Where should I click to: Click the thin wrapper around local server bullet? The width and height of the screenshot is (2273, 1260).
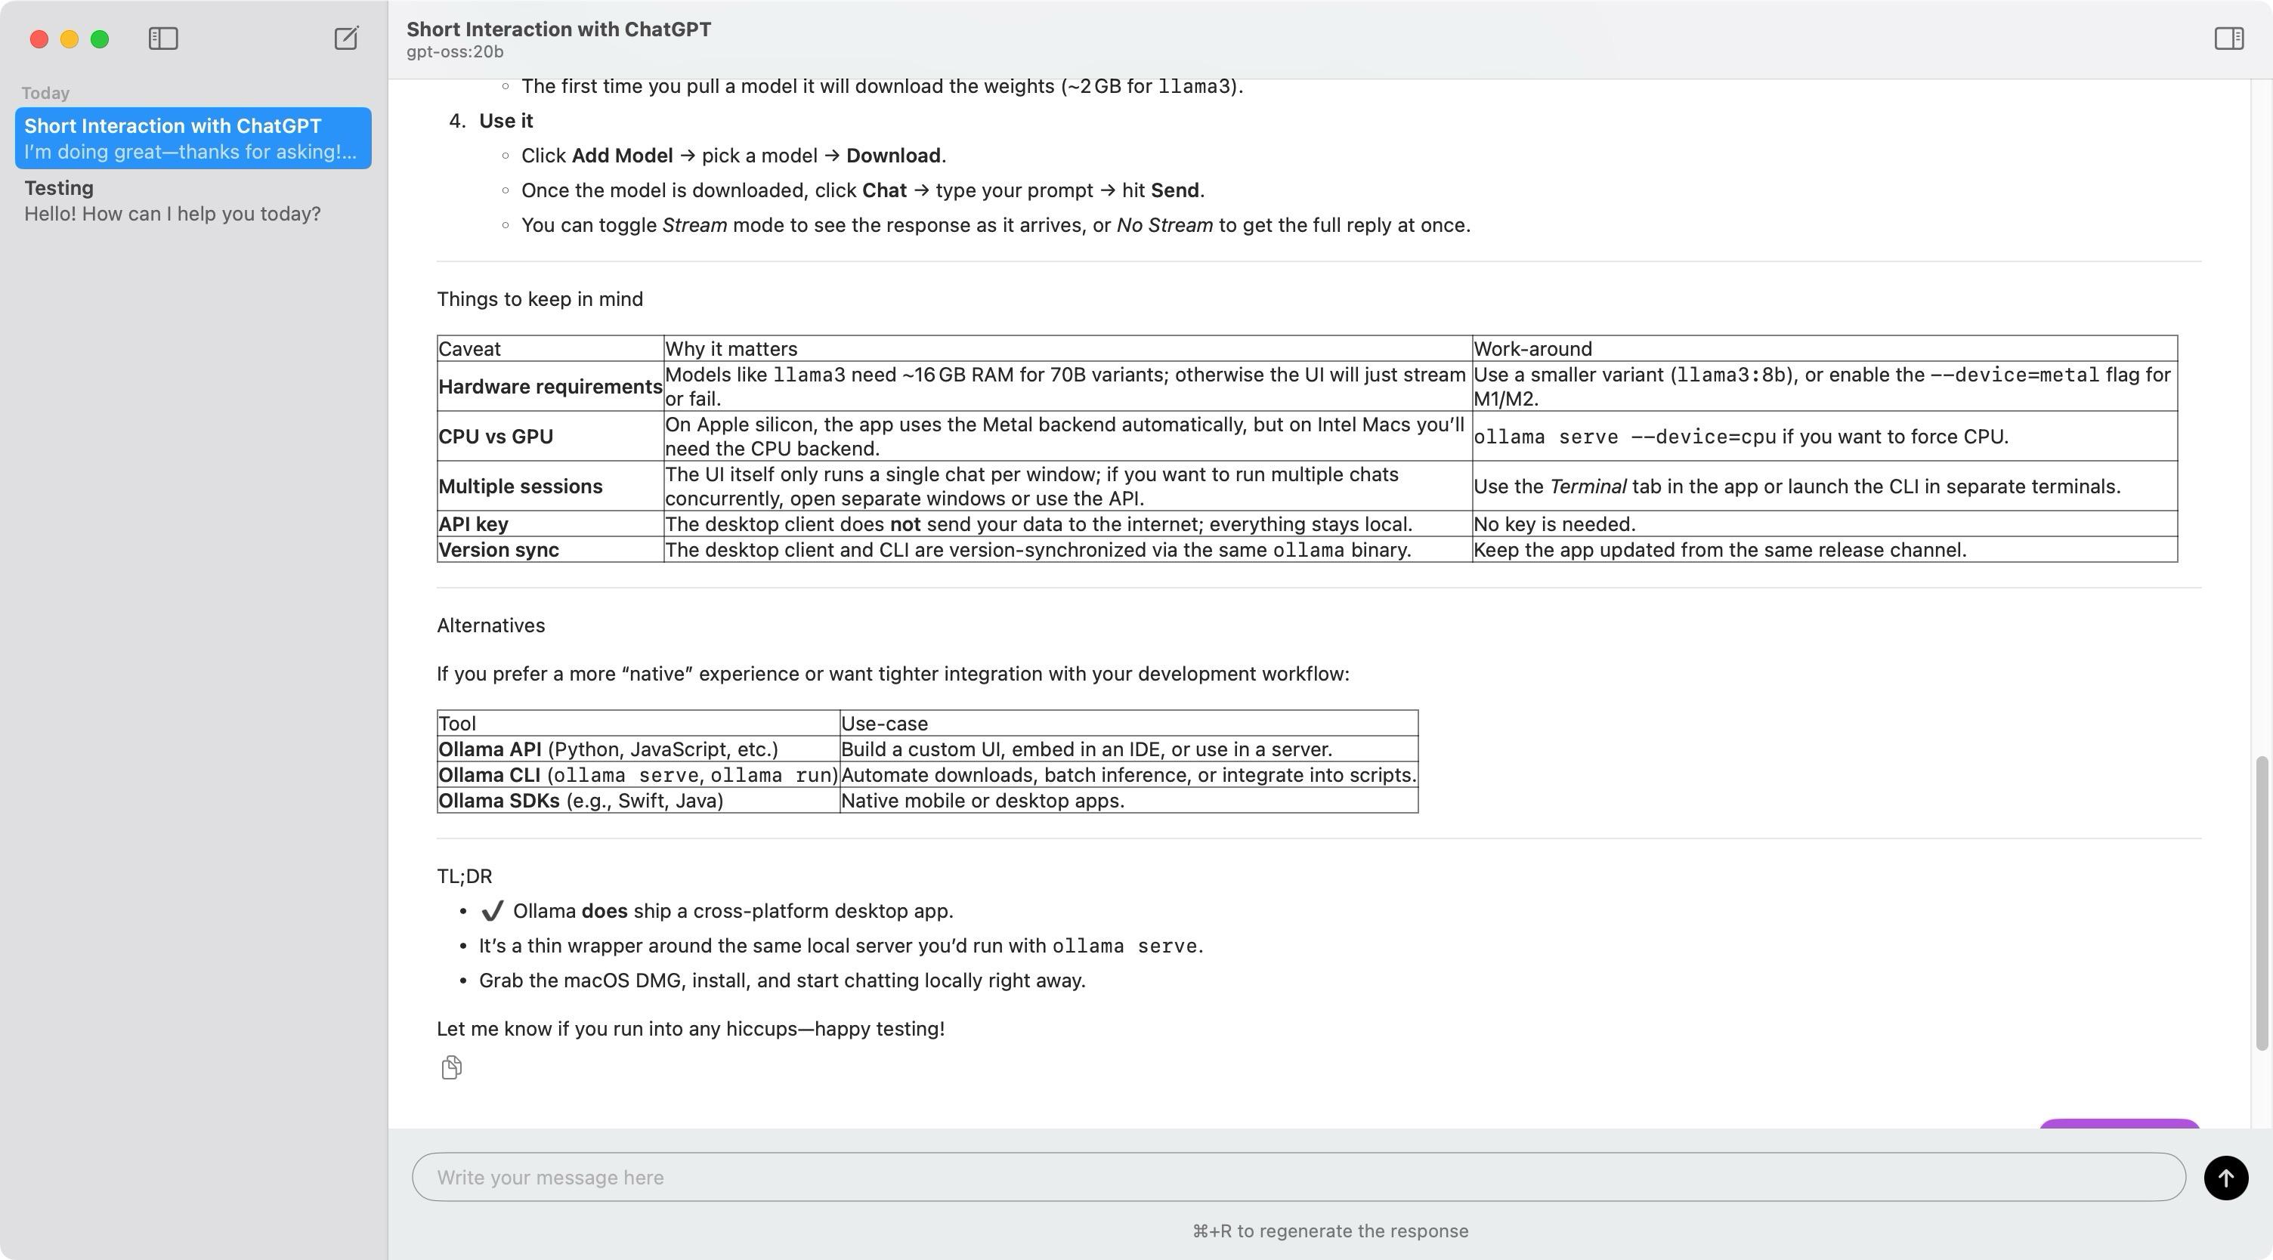point(841,946)
